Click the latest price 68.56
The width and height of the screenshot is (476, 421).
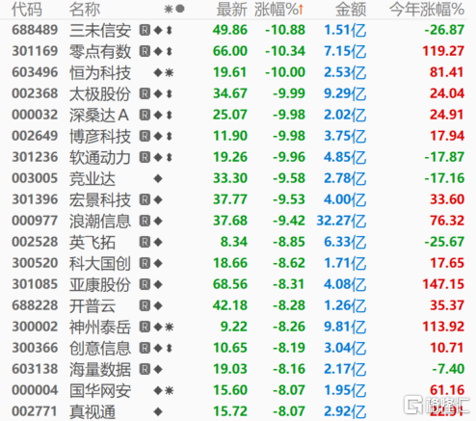click(x=230, y=284)
